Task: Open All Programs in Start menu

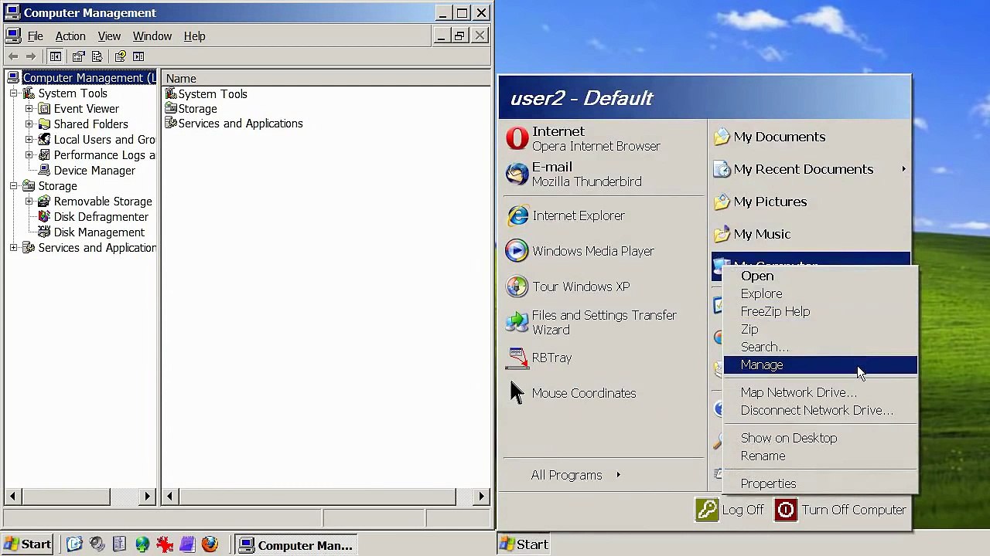Action: pyautogui.click(x=575, y=475)
